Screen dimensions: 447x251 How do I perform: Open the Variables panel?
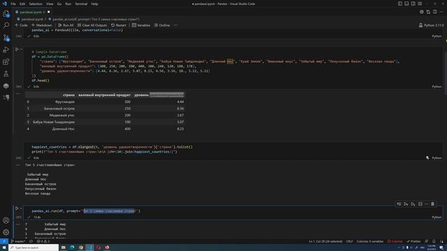pos(141,25)
